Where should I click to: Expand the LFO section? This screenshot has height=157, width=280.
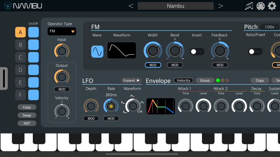tap(131, 80)
